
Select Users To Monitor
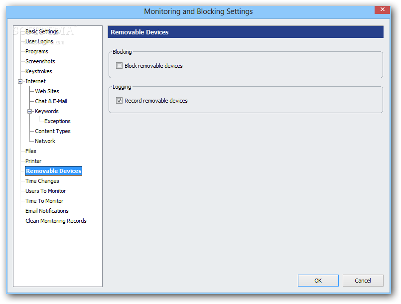pyautogui.click(x=45, y=191)
